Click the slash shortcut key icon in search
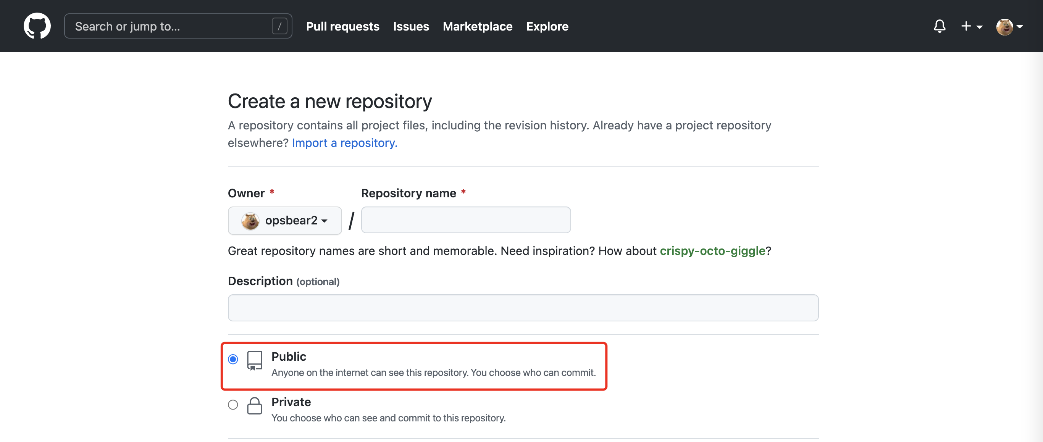 [x=279, y=26]
